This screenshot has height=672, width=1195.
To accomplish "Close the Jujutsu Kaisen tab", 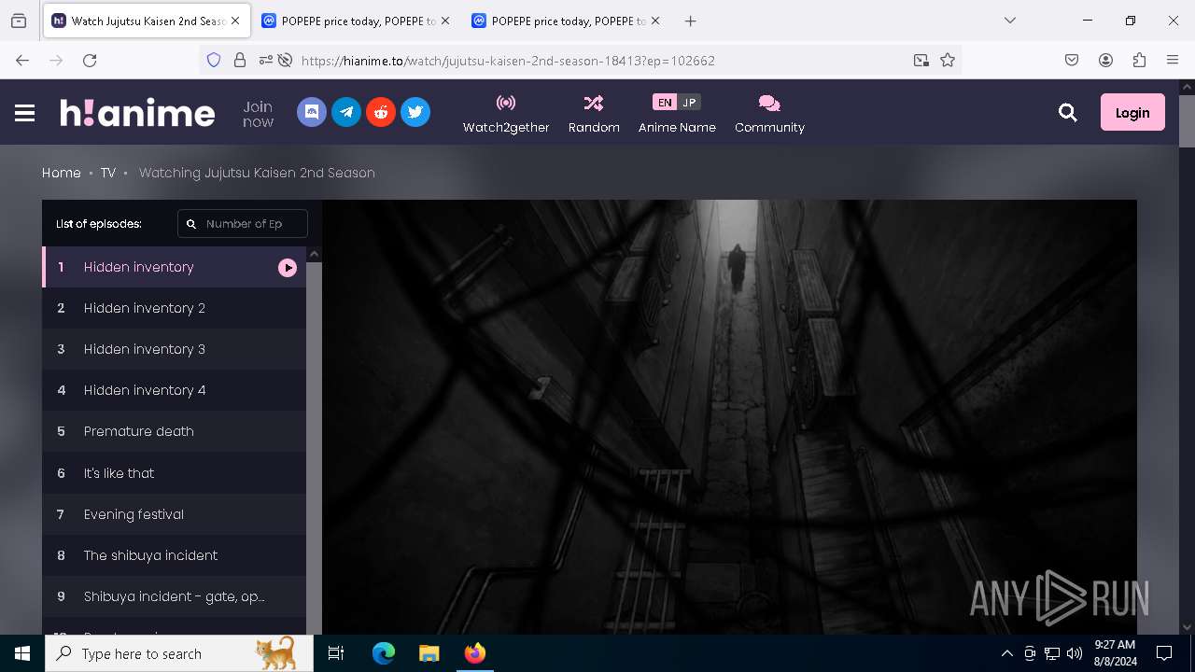I will [x=235, y=21].
